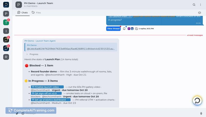Click the floating assistant swirl button

click(197, 101)
